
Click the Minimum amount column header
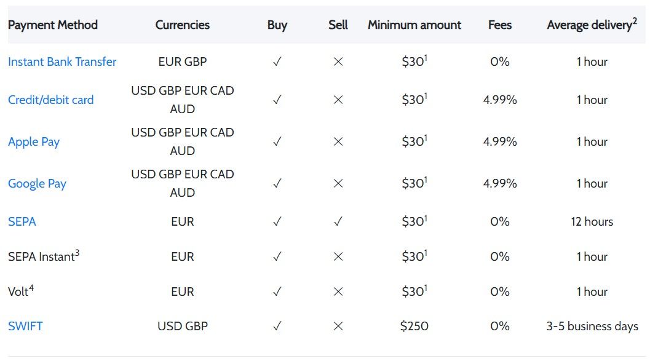(x=414, y=25)
